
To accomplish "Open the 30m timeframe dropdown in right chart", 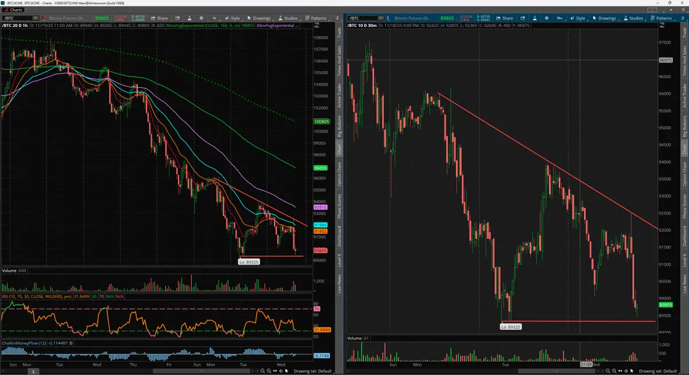I will 560,18.
